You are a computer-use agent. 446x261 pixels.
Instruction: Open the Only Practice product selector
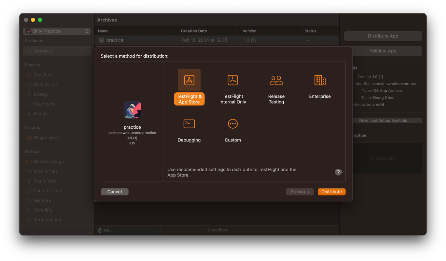[x=57, y=31]
